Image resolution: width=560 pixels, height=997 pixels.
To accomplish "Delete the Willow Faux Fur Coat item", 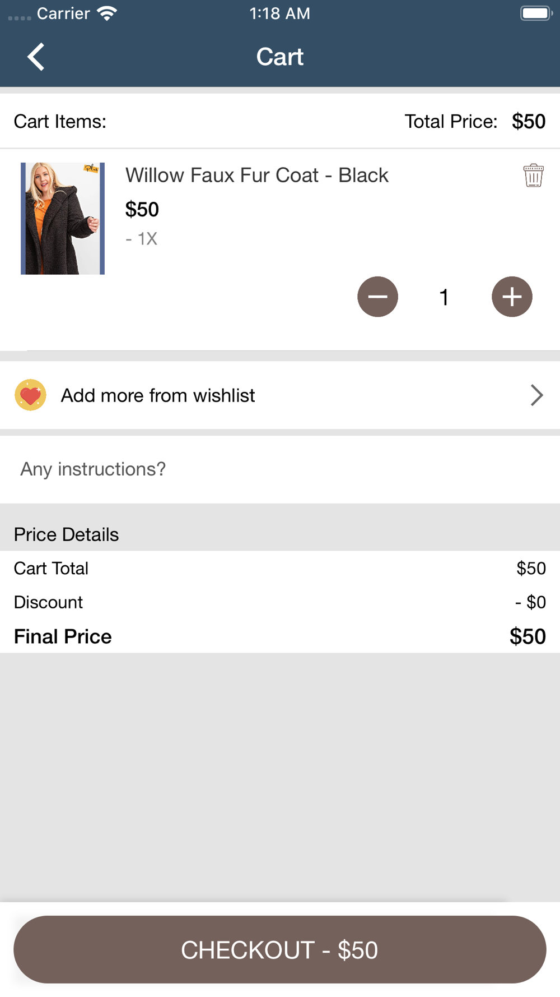I will click(533, 176).
